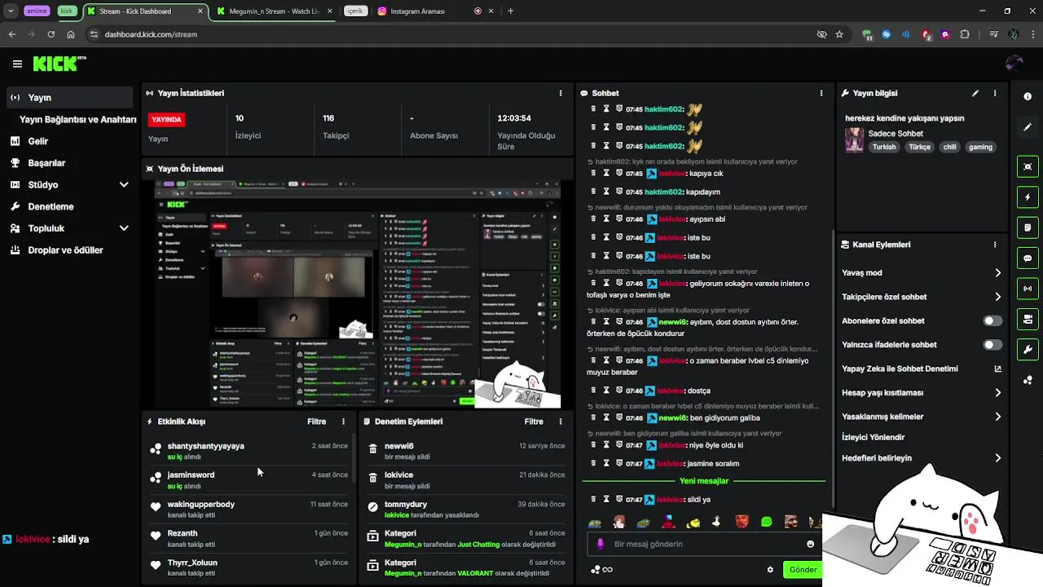Edit stream info with pencil icon in Yayın bilgisi
Viewport: 1043px width, 587px height.
tap(975, 94)
